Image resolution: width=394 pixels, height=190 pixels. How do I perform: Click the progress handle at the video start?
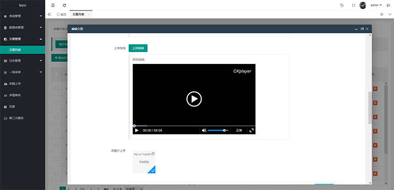[134, 125]
